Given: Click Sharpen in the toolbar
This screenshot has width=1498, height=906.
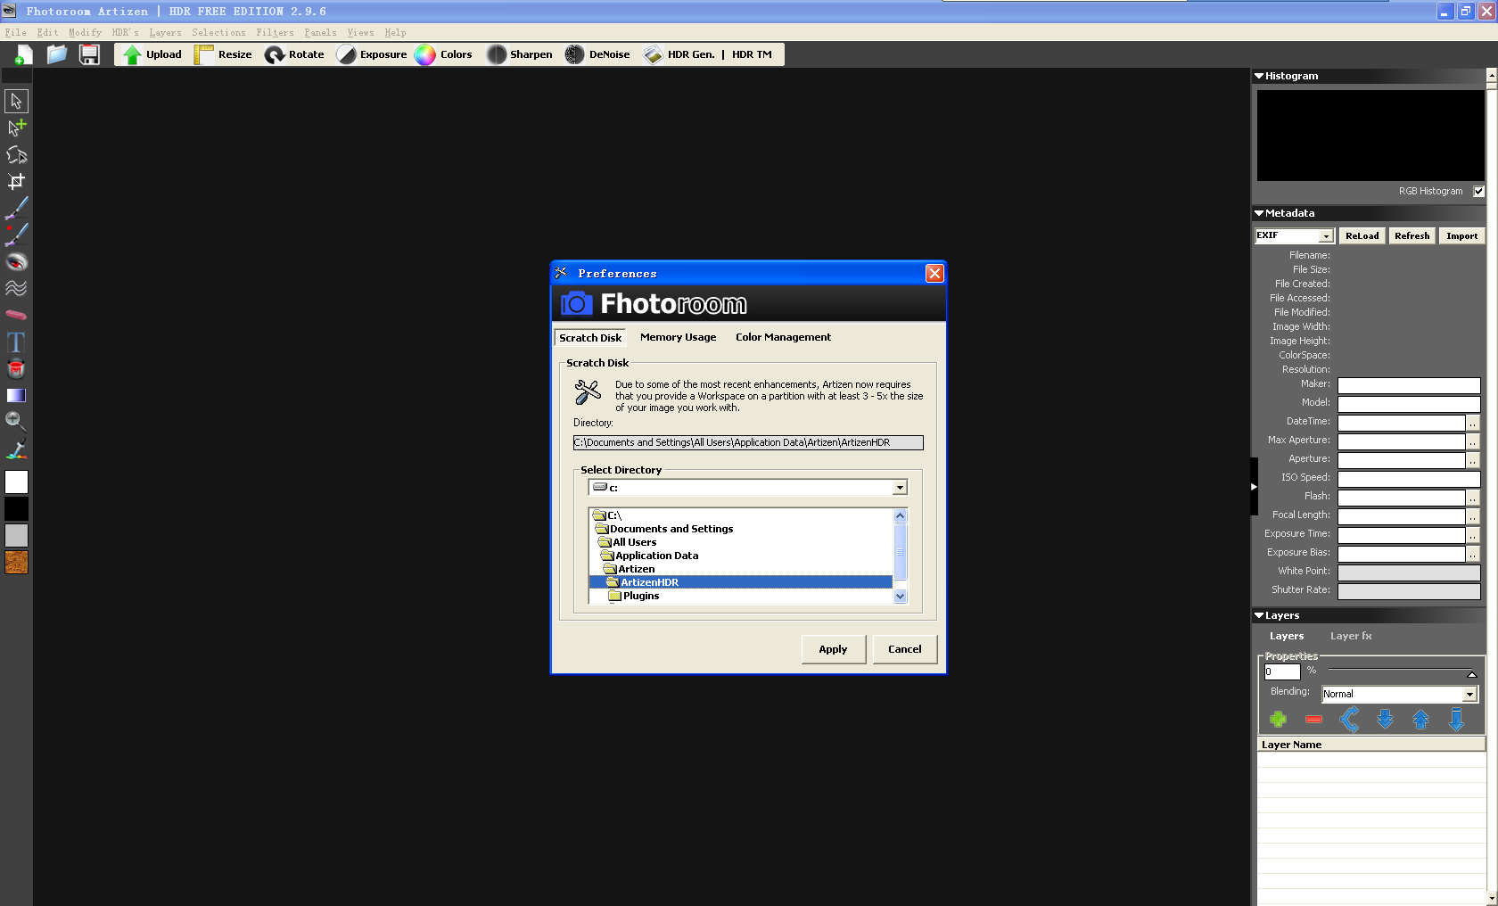Looking at the screenshot, I should pyautogui.click(x=520, y=54).
